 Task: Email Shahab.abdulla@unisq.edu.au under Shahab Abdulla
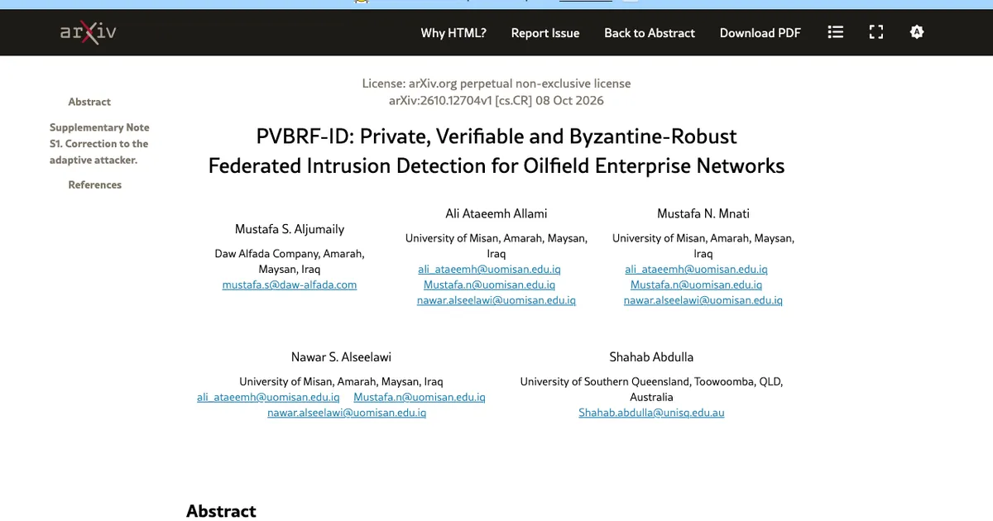(x=651, y=413)
